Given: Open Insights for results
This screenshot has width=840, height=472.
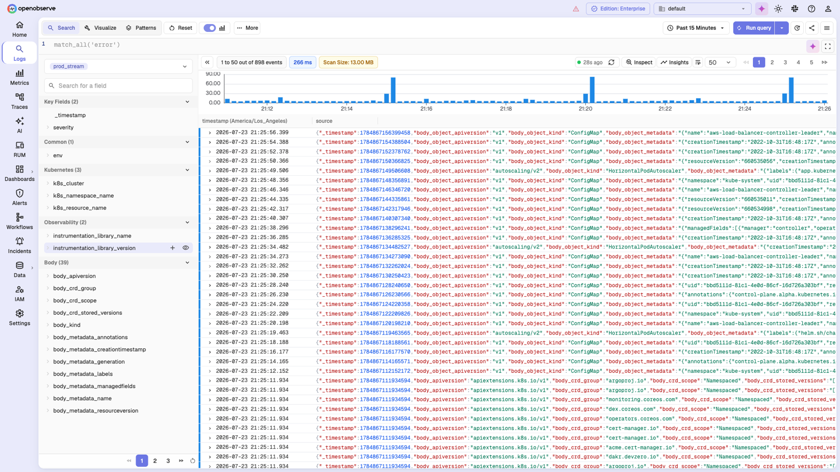Looking at the screenshot, I should [x=674, y=62].
